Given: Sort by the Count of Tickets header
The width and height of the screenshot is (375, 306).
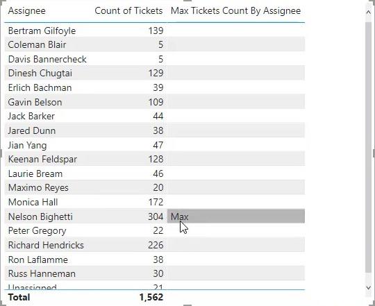Looking at the screenshot, I should [128, 11].
